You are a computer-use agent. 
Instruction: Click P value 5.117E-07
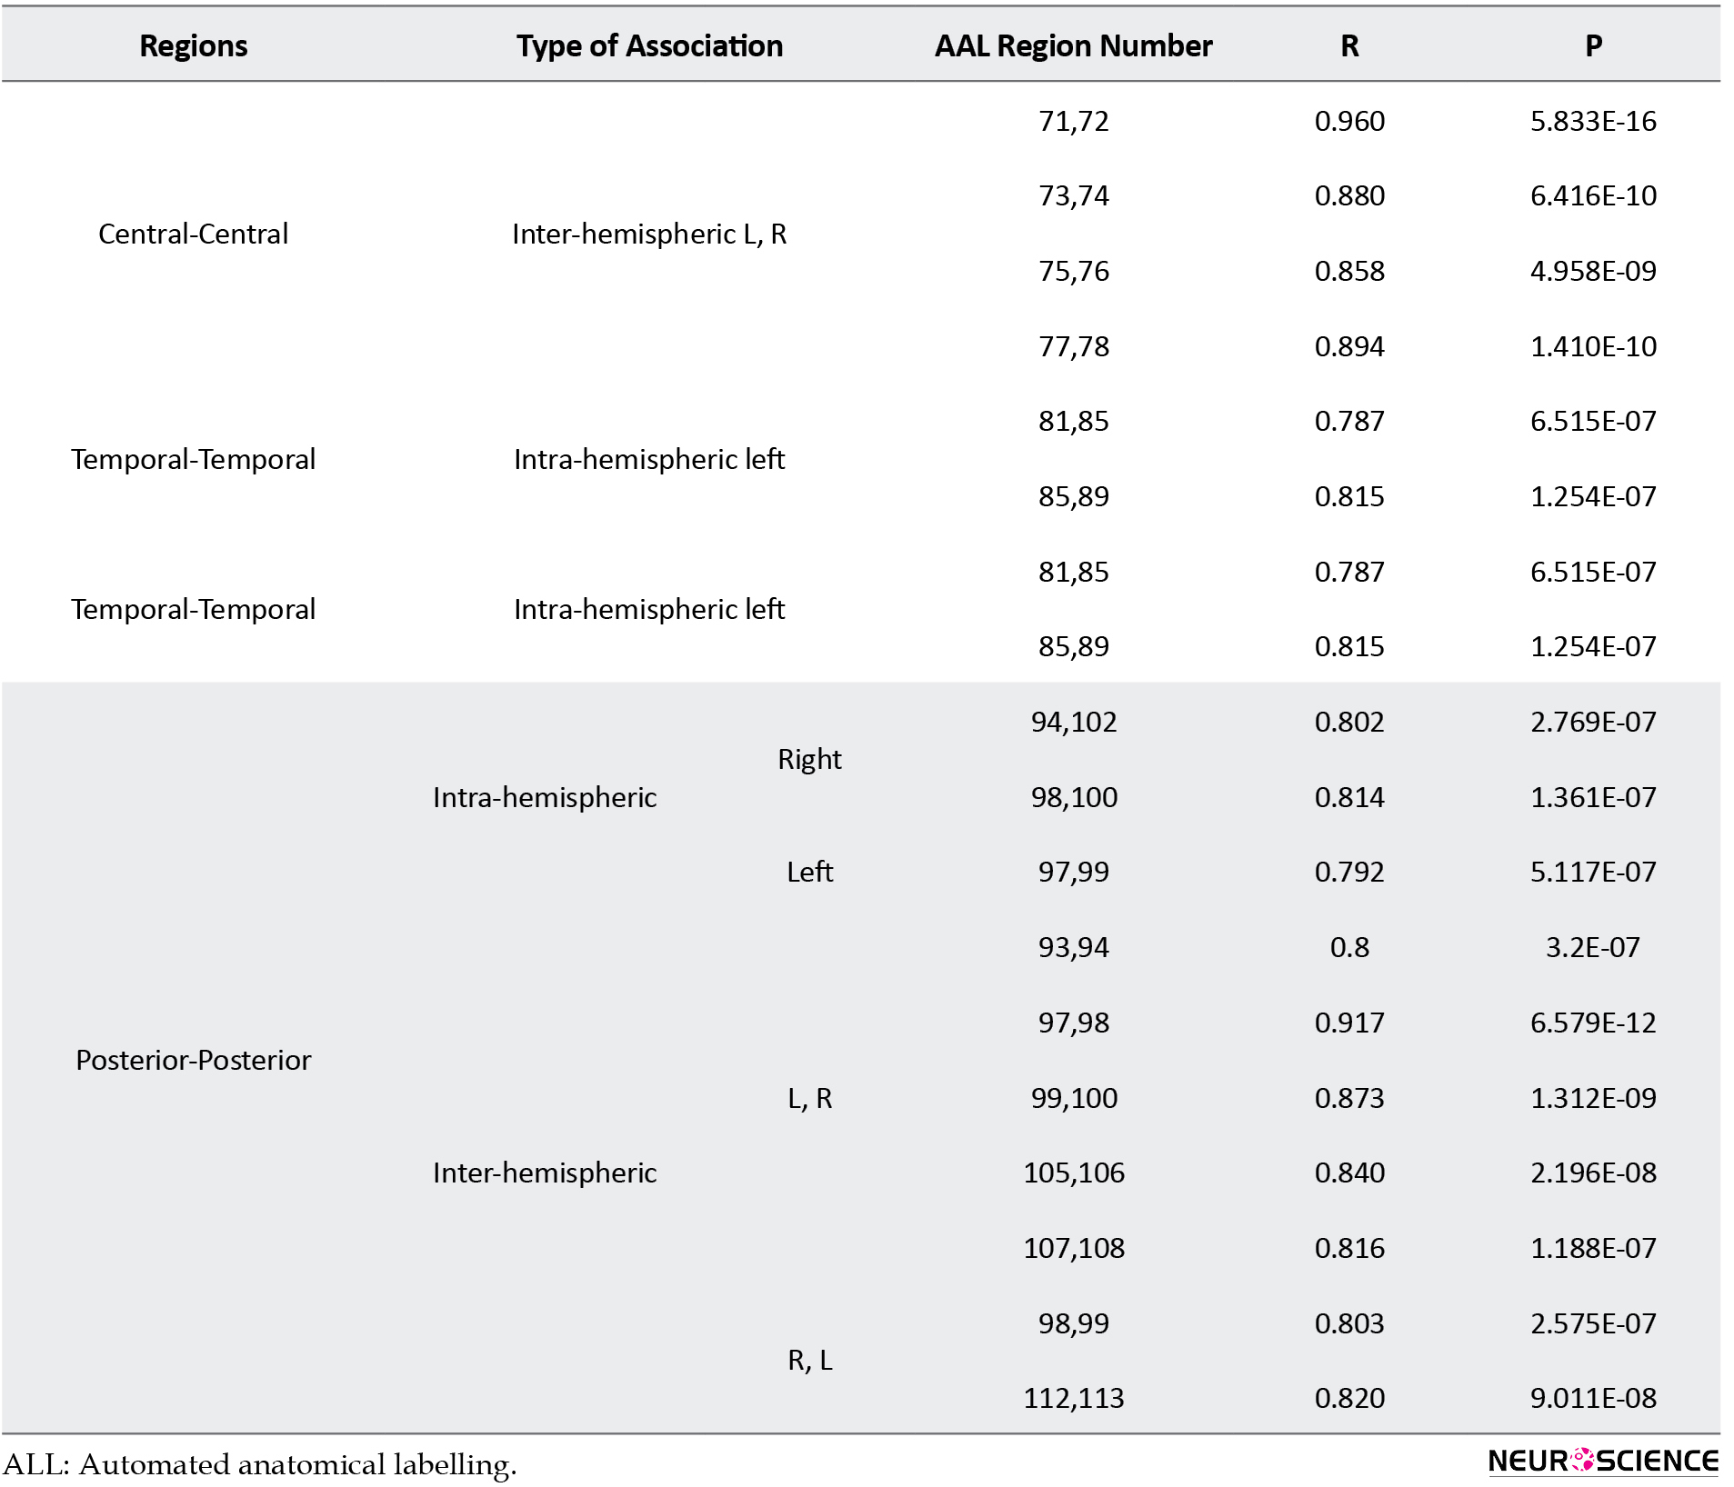point(1593,872)
